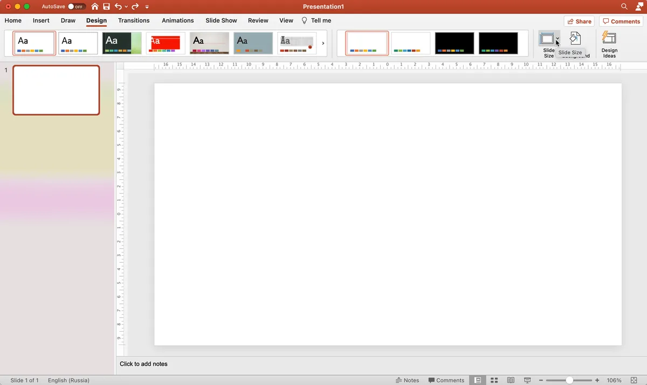Open the undo history dropdown arrow
This screenshot has height=385, width=647.
tap(126, 7)
